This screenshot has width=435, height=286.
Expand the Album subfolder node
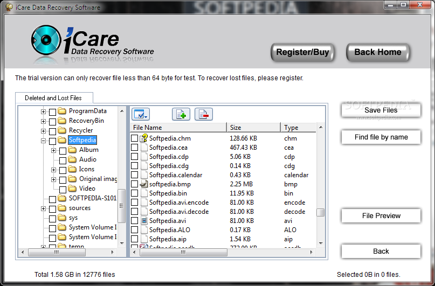point(53,150)
